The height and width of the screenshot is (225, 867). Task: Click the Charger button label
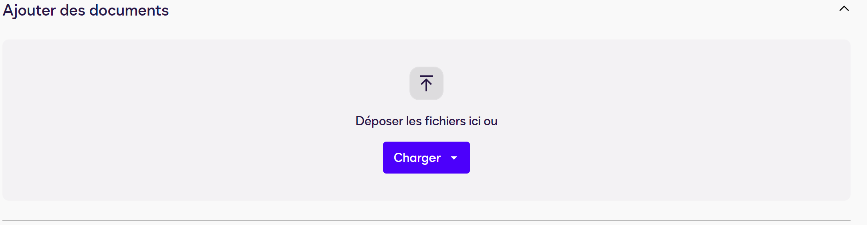click(417, 158)
